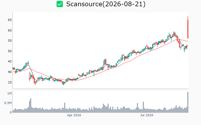Click the 55 price axis label
The height and width of the screenshot is (125, 201).
point(10,41)
